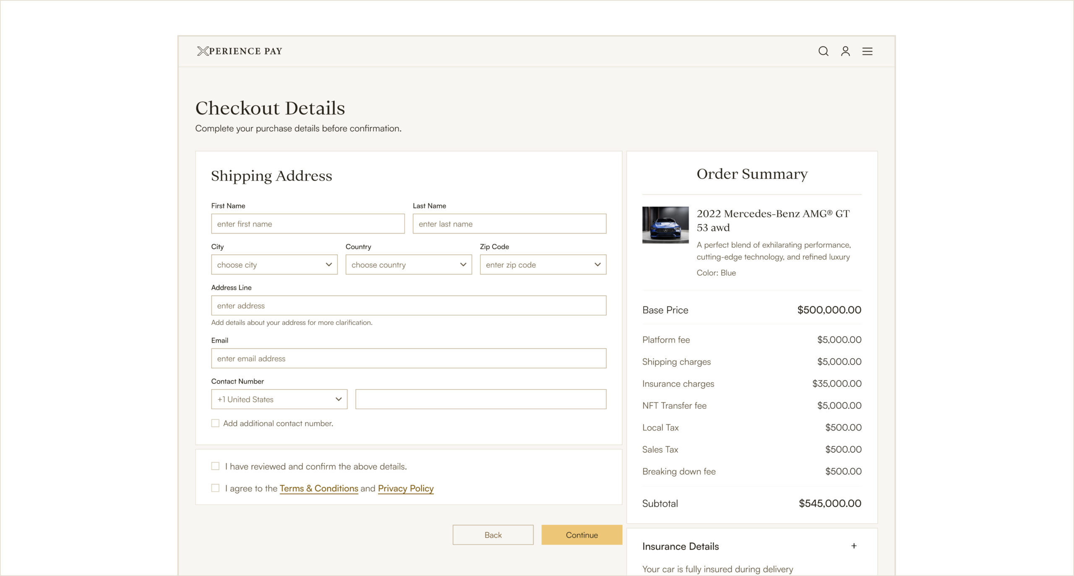Tick the reviewed and confirm details checkbox
The image size is (1074, 576).
(215, 466)
